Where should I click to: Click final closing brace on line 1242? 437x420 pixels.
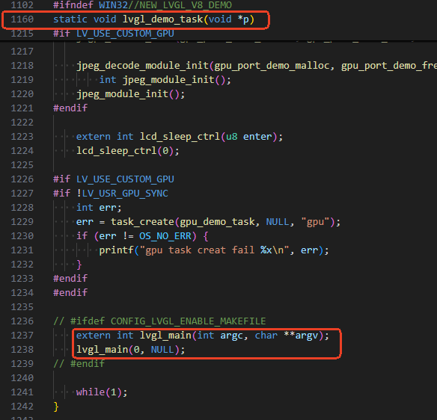point(56,407)
